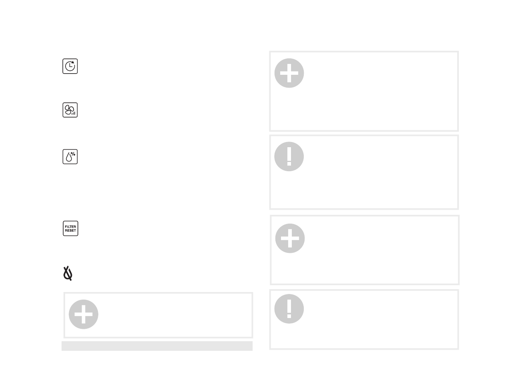Click the lowest exclamation mark warning icon
This screenshot has height=392, width=532.
coord(289,309)
